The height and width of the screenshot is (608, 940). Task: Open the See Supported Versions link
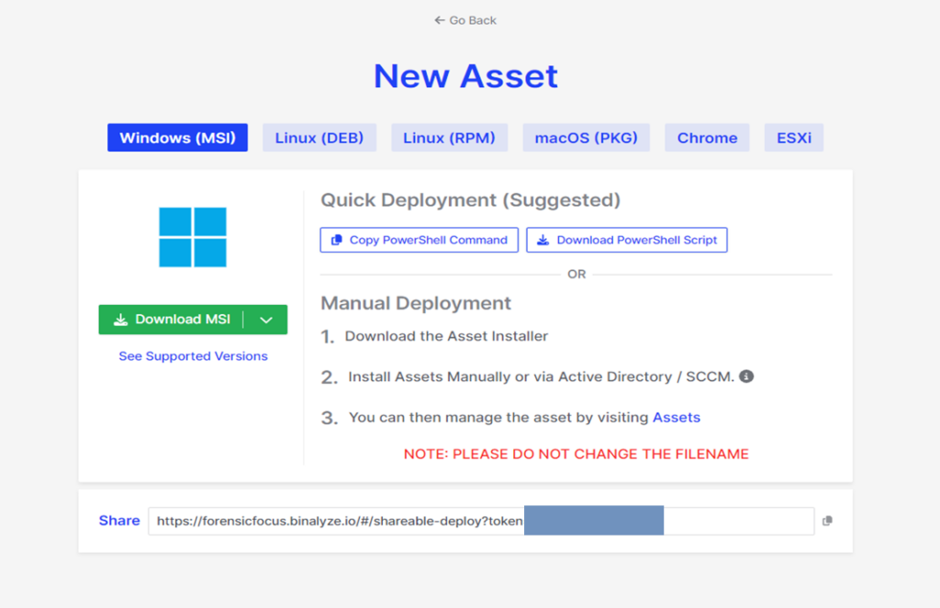(193, 356)
